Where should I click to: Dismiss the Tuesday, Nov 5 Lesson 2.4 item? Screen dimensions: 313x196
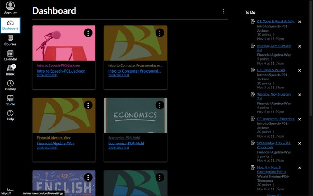coord(299,95)
